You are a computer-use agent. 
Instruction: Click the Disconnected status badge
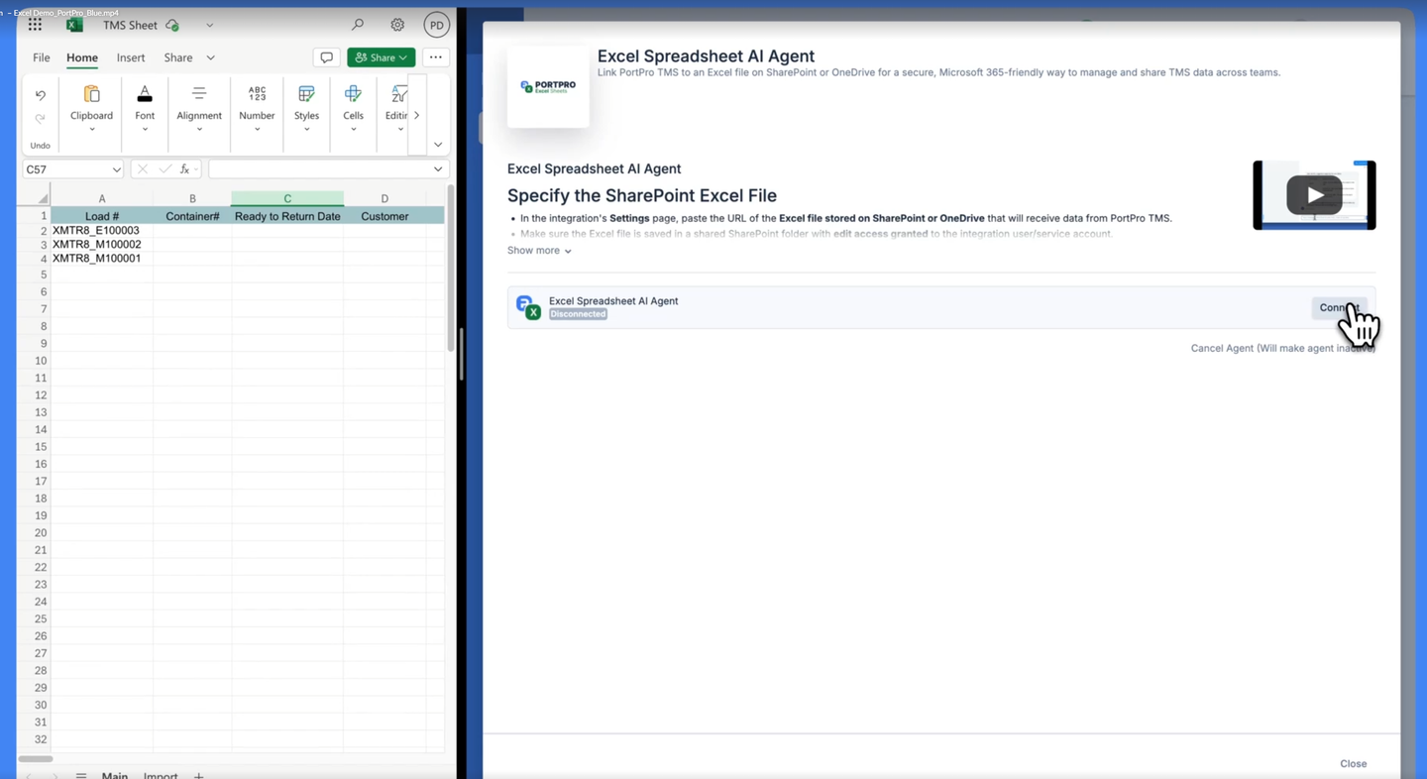[578, 314]
